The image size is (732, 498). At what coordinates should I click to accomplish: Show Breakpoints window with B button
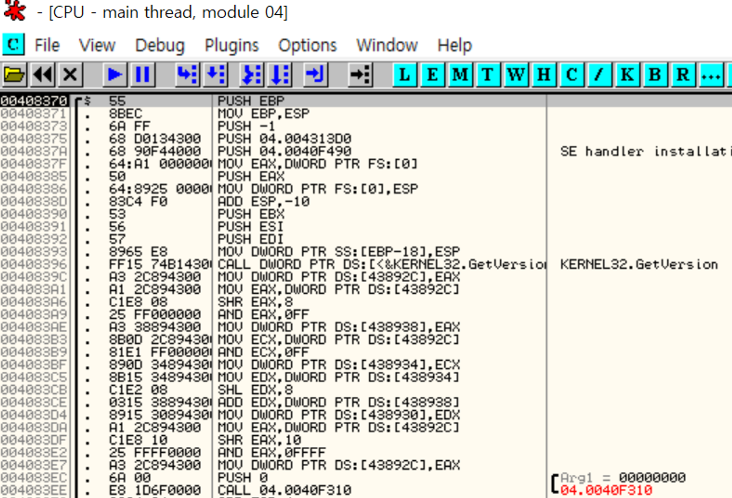[x=655, y=75]
